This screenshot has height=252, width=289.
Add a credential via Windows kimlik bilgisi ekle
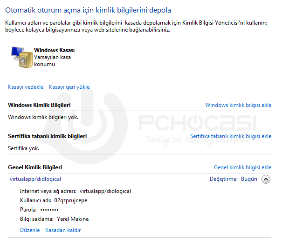pos(238,105)
